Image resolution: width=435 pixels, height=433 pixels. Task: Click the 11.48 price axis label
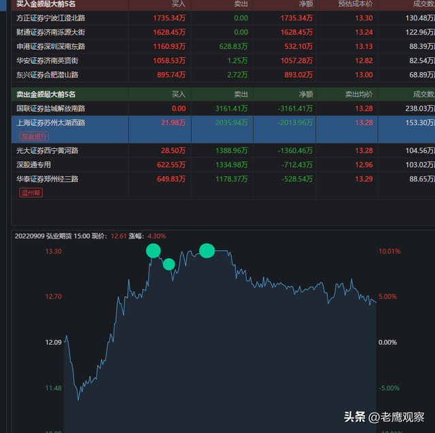coord(53,388)
